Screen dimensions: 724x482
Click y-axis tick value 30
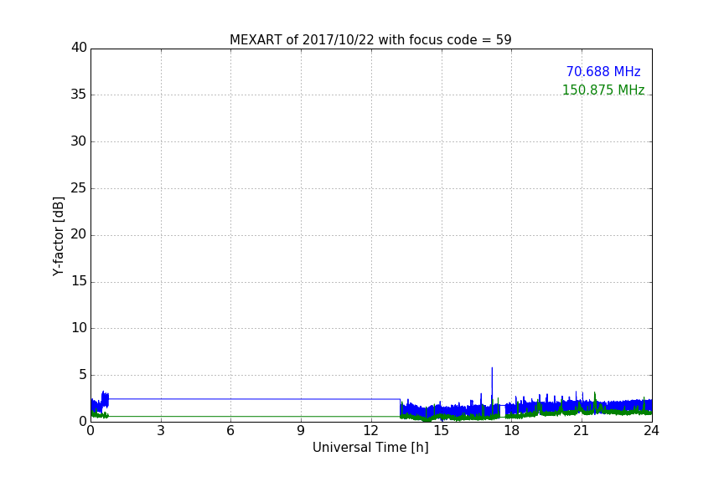tap(79, 141)
